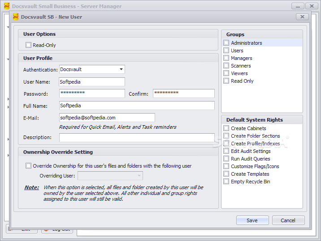
Task: Cancel the New User dialog
Action: point(288,220)
